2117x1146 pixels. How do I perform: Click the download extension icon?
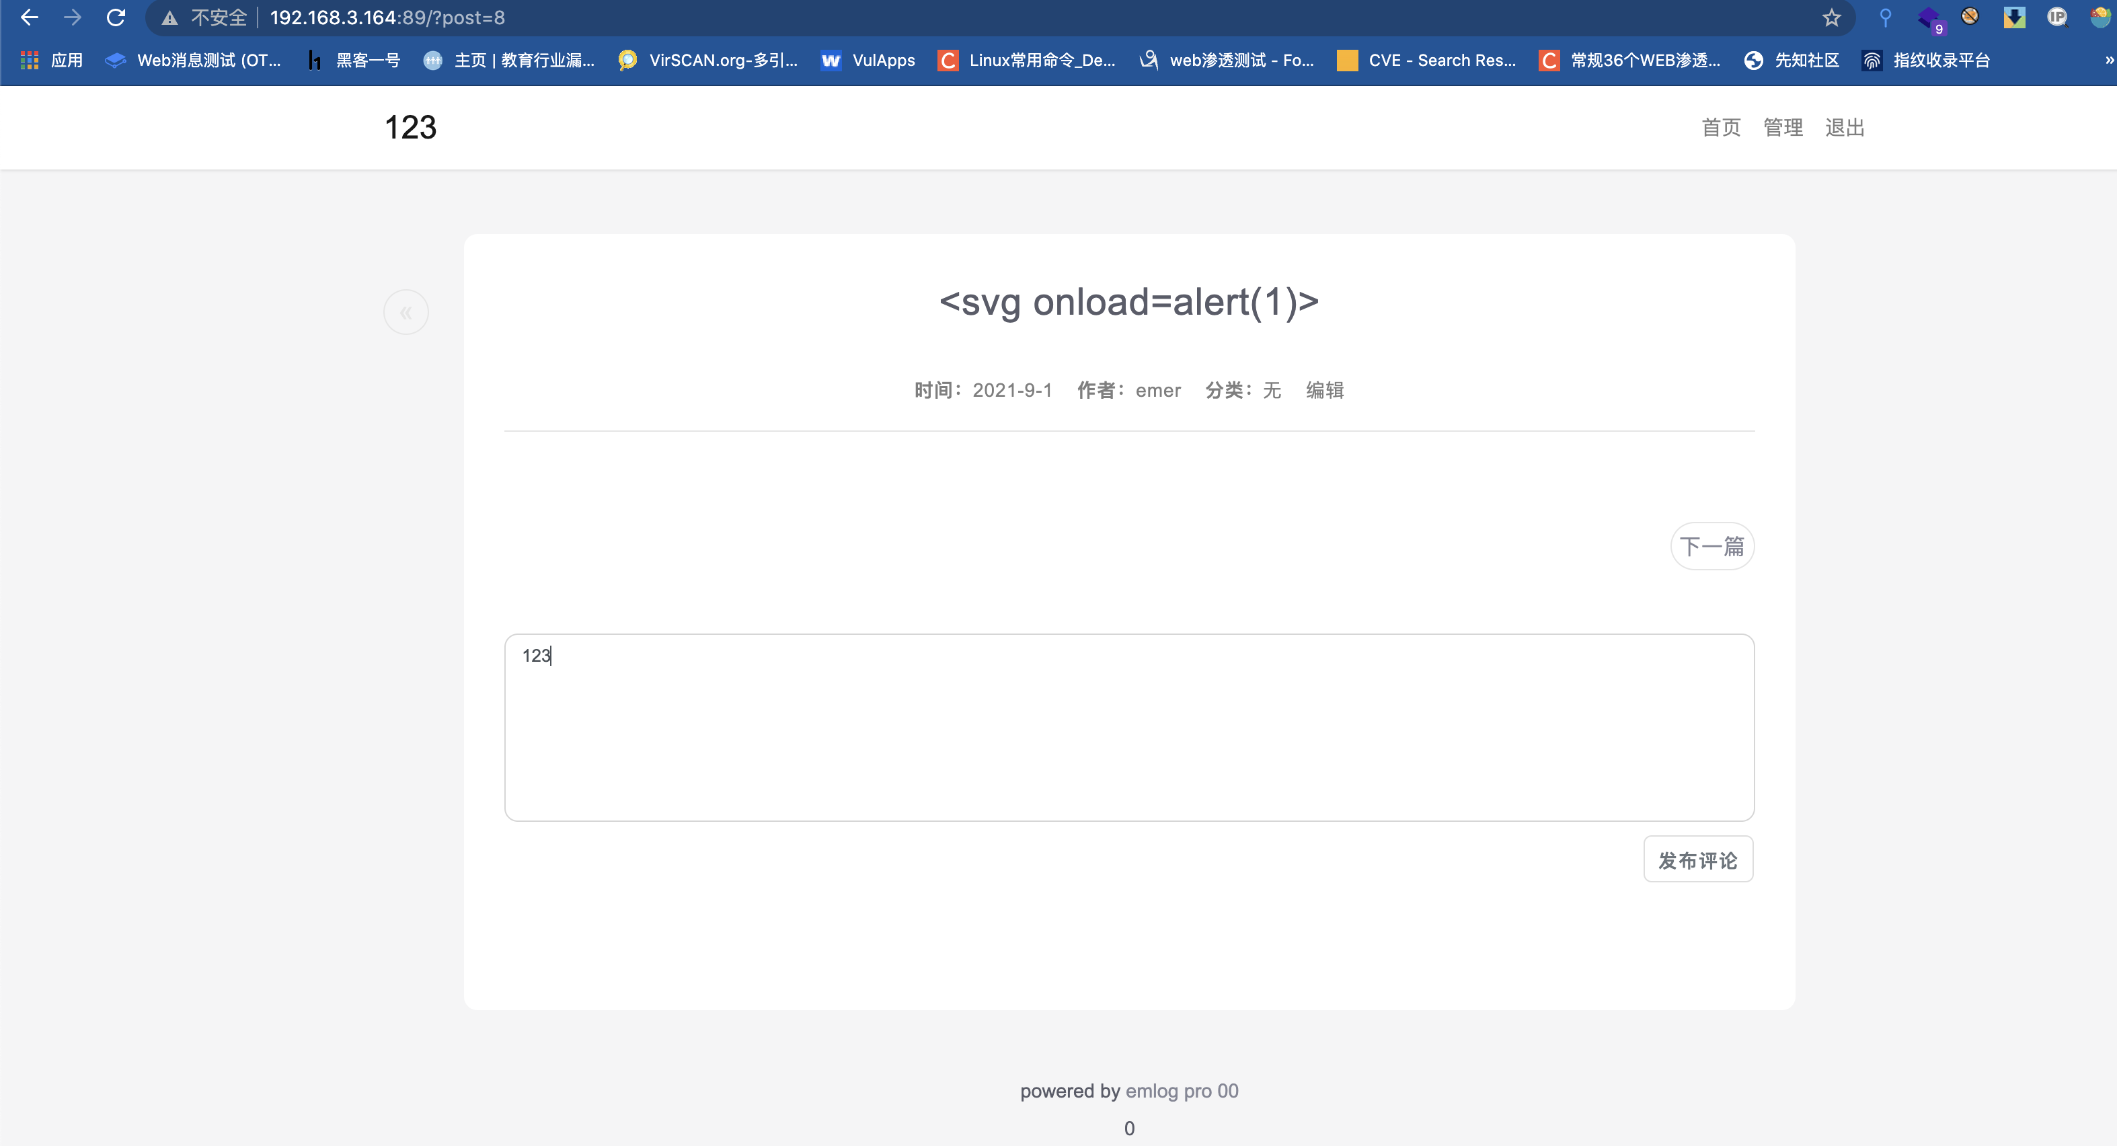[2014, 17]
